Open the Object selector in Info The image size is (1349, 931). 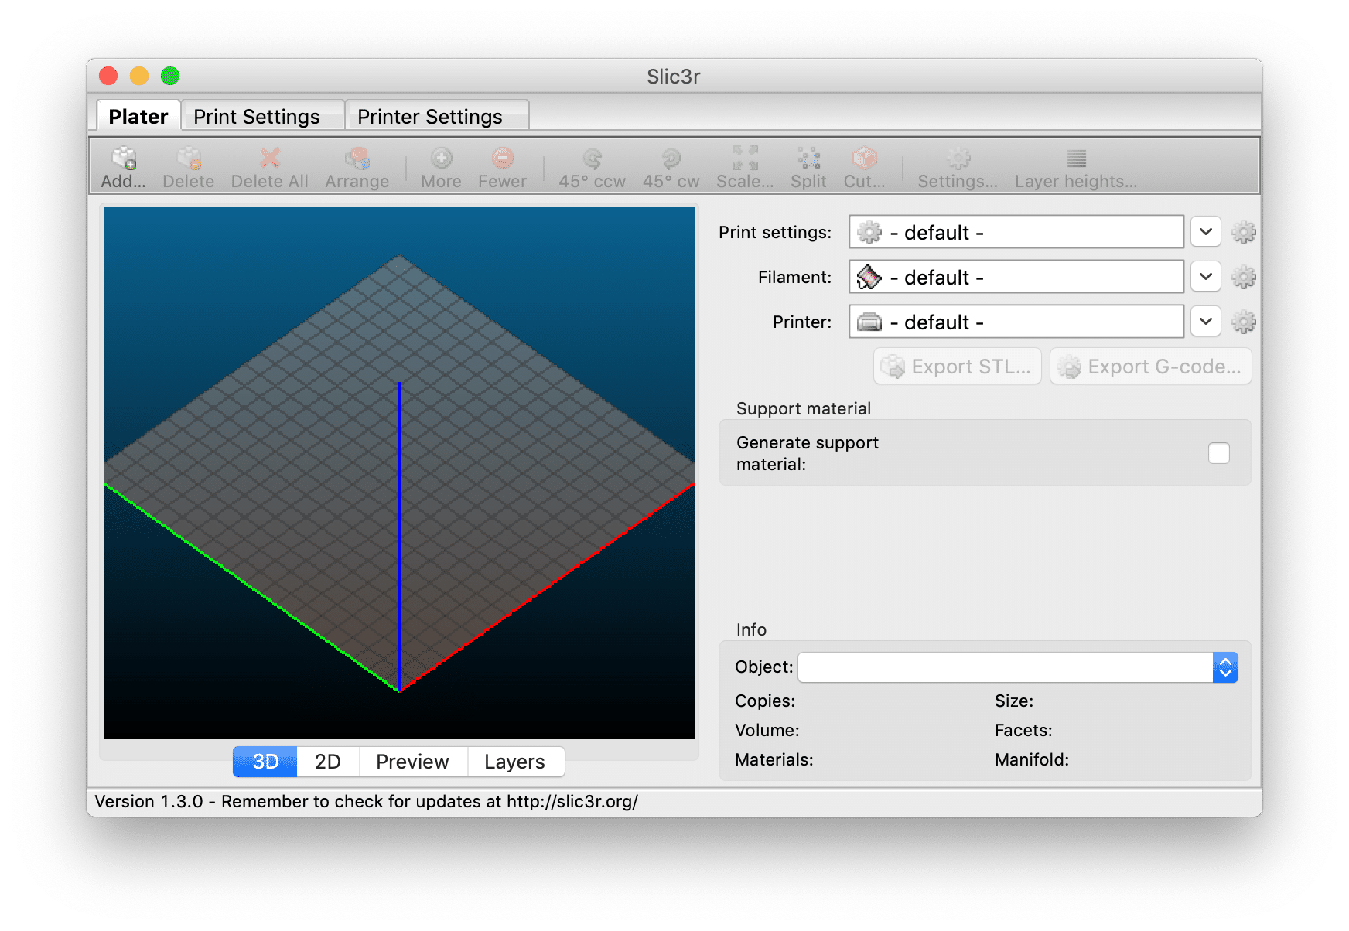point(1018,667)
